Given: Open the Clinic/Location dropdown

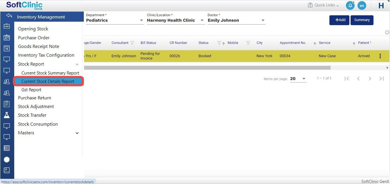Looking at the screenshot, I should pos(175,20).
